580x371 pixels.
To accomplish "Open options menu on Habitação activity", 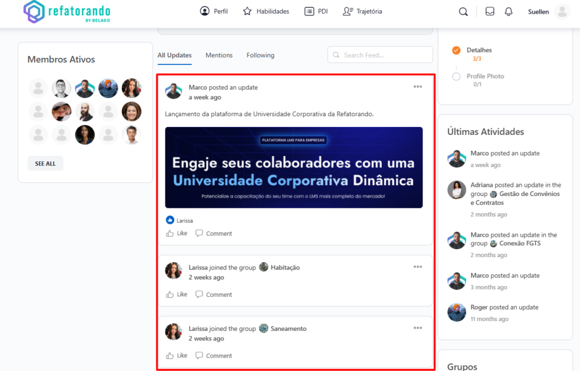I will click(417, 267).
